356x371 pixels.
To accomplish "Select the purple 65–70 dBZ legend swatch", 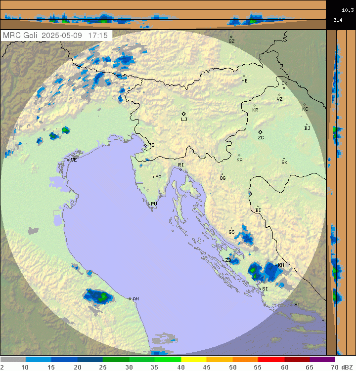I will click(322, 360).
